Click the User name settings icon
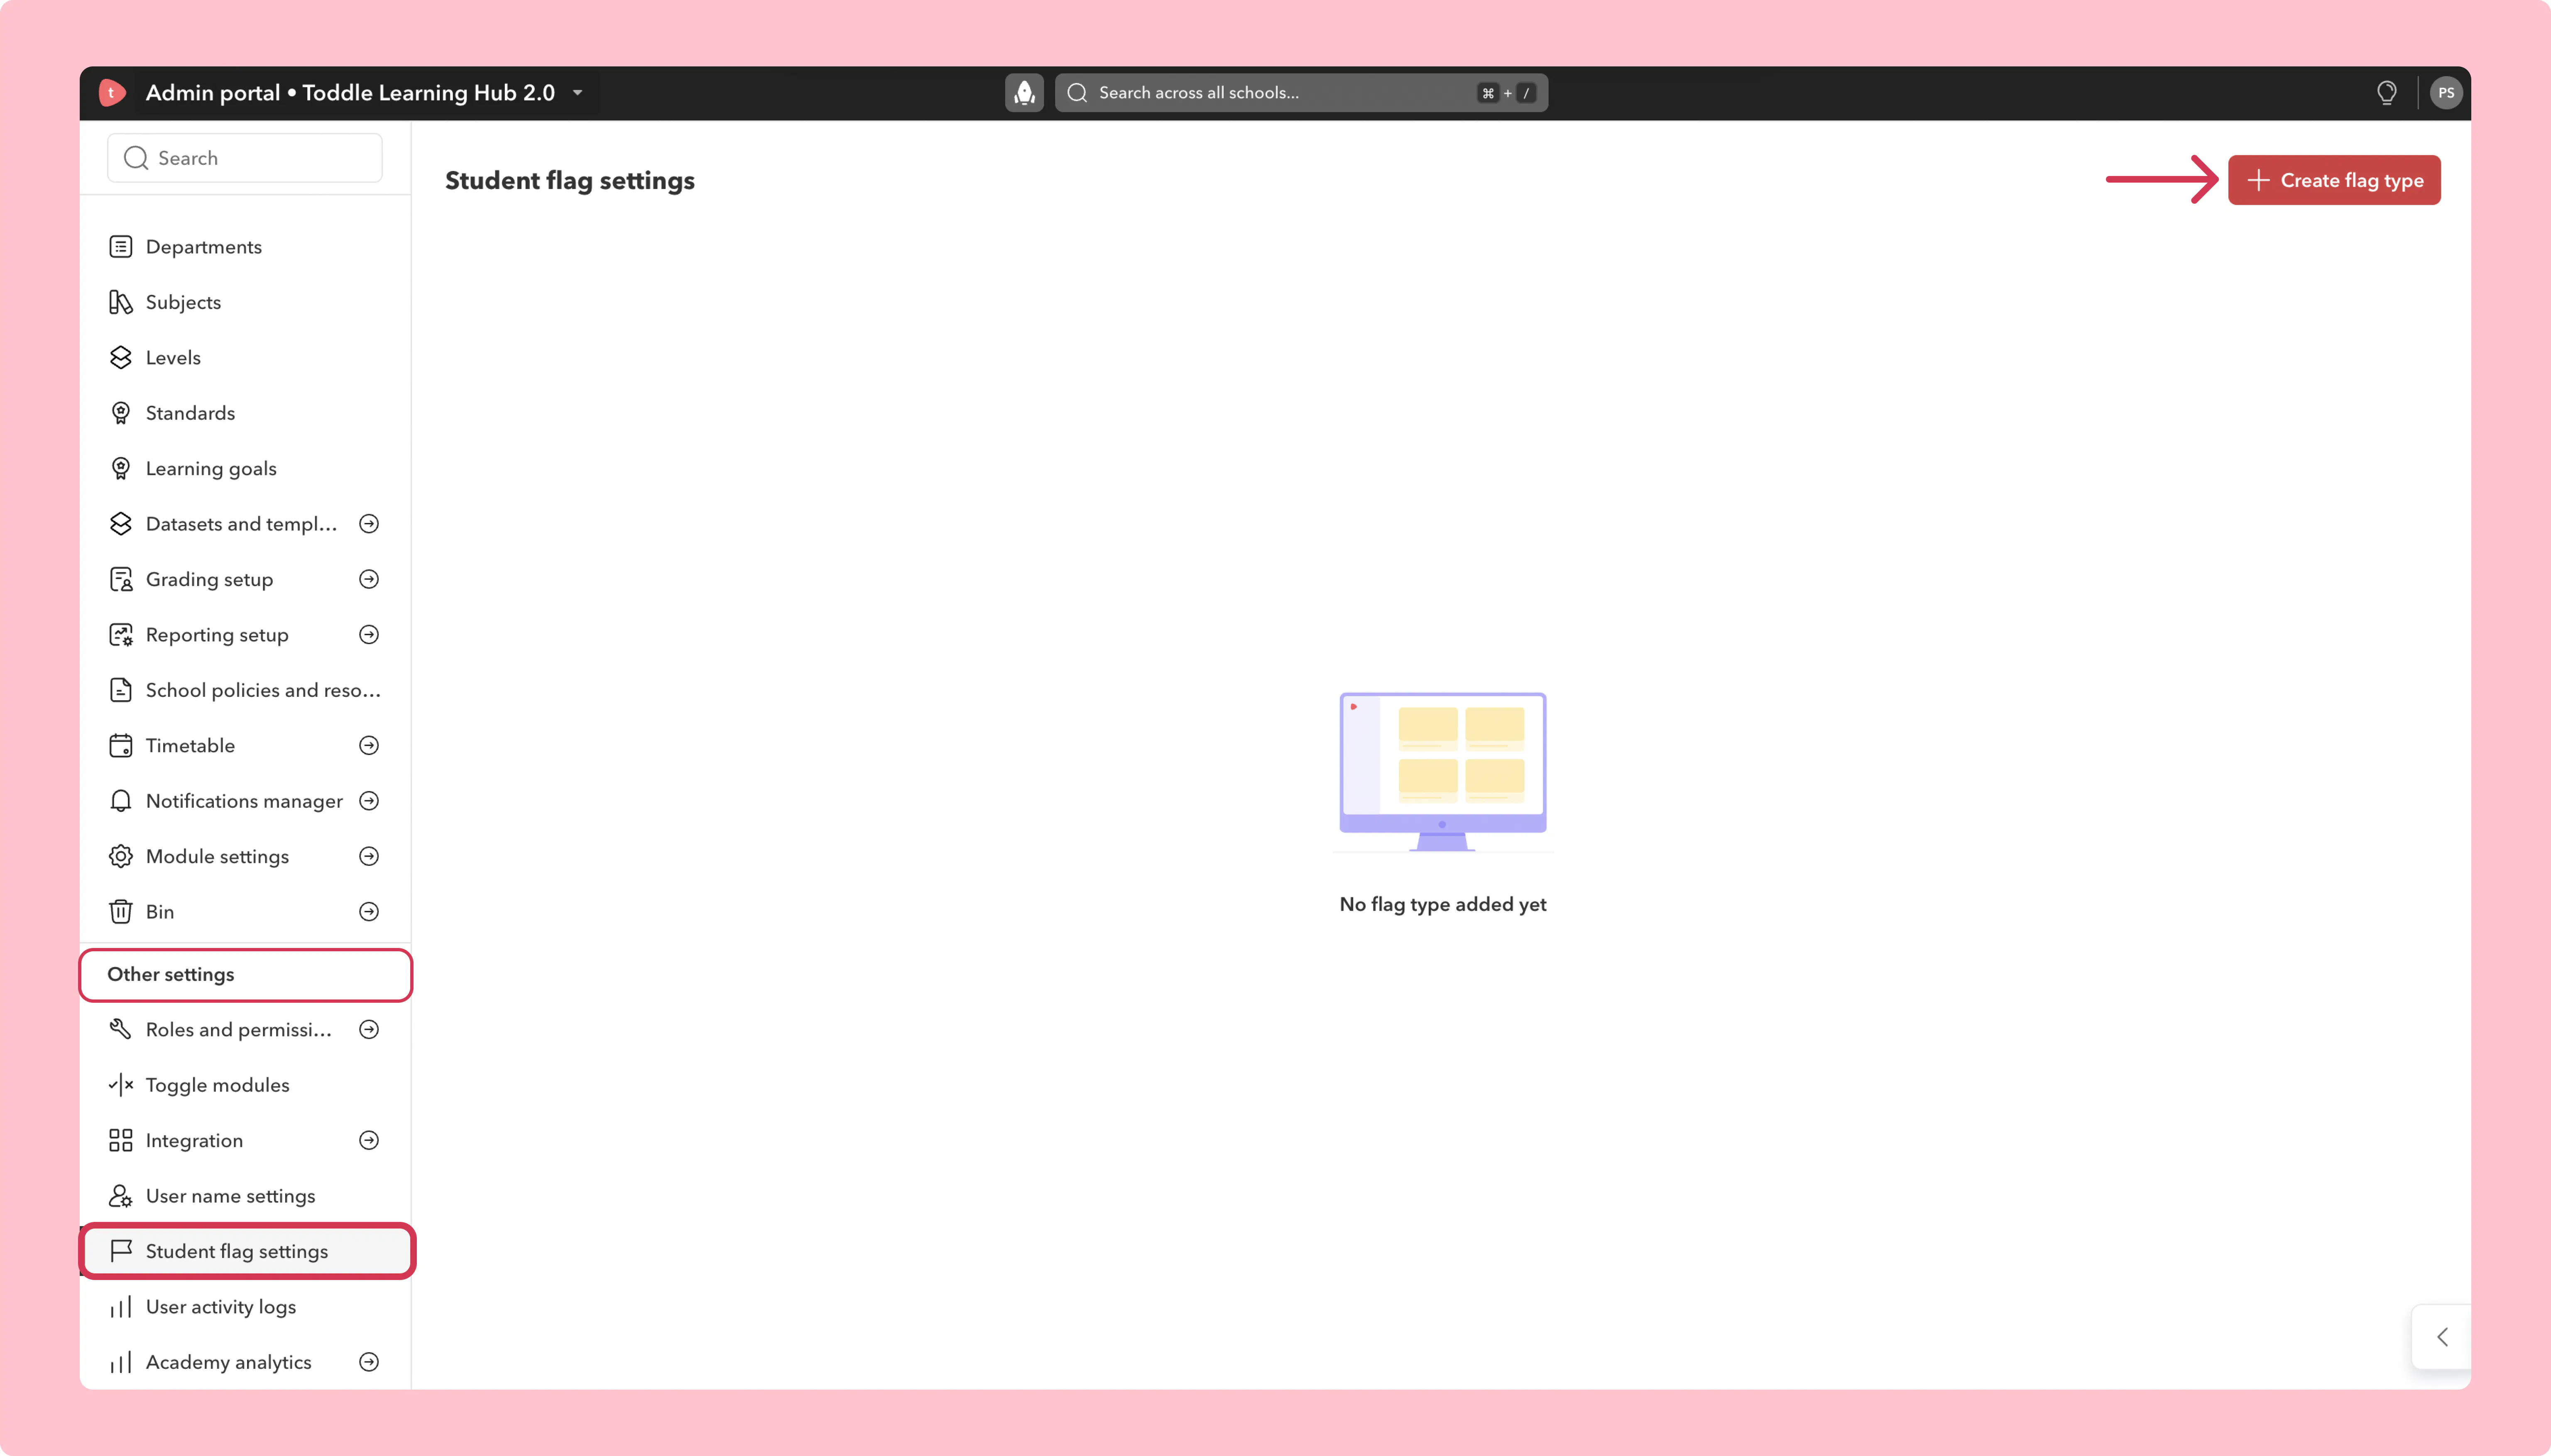 click(x=121, y=1196)
